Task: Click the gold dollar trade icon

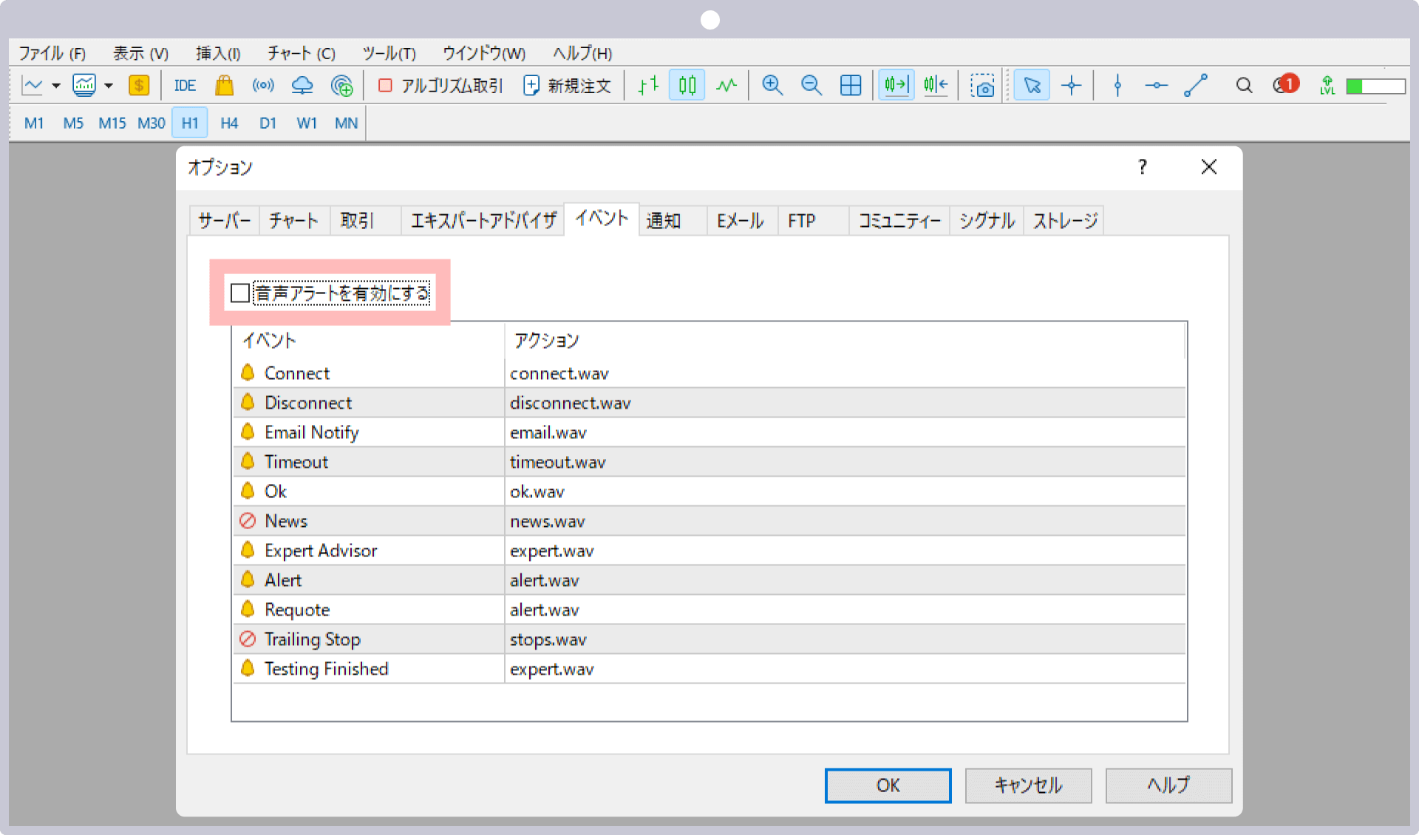Action: click(139, 86)
